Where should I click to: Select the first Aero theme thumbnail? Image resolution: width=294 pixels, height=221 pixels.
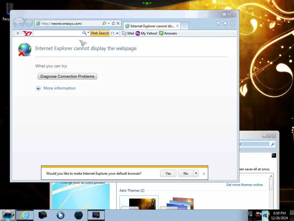pos(139,203)
